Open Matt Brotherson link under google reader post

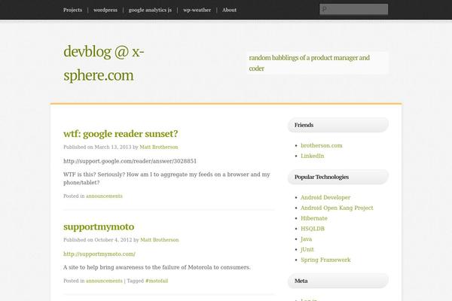(158, 147)
